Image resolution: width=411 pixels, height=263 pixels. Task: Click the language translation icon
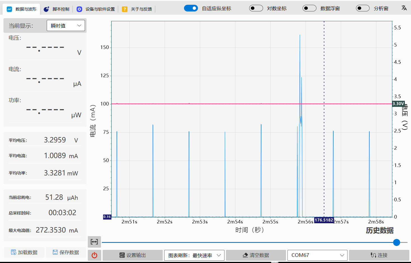click(404, 8)
